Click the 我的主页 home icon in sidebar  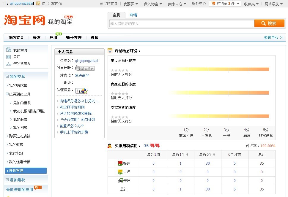pyautogui.click(x=9, y=50)
